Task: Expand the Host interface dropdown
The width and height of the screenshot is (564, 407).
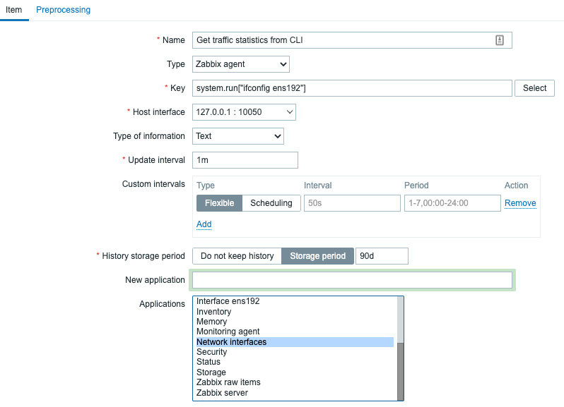Action: coord(244,112)
